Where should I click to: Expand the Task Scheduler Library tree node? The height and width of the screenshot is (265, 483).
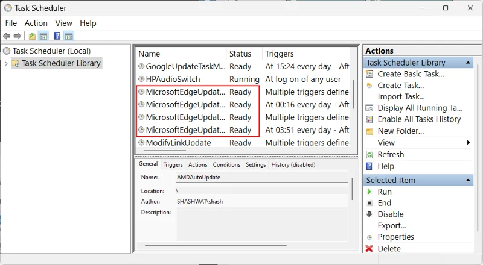6,64
